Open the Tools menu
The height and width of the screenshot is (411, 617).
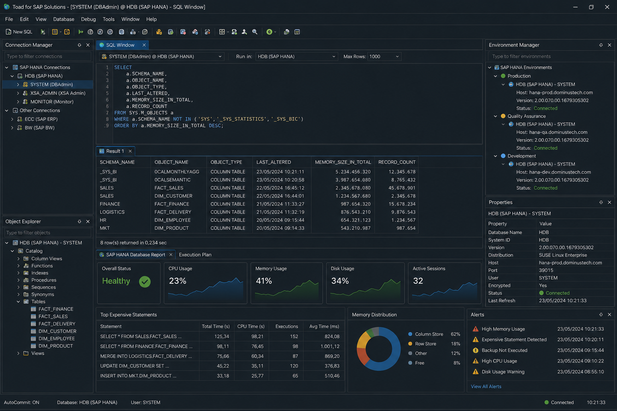click(108, 19)
